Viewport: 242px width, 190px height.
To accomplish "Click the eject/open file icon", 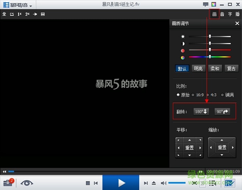I will click(154, 183).
